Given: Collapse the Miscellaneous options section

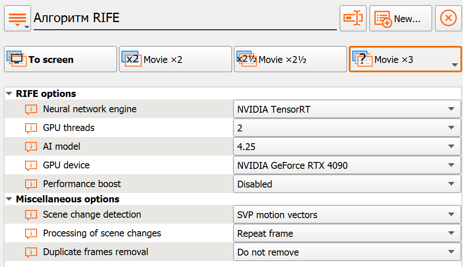Looking at the screenshot, I should click(9, 199).
